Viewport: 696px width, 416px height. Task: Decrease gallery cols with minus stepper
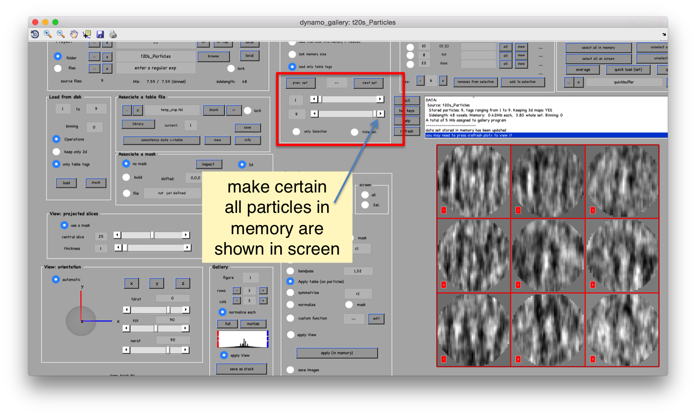(237, 301)
